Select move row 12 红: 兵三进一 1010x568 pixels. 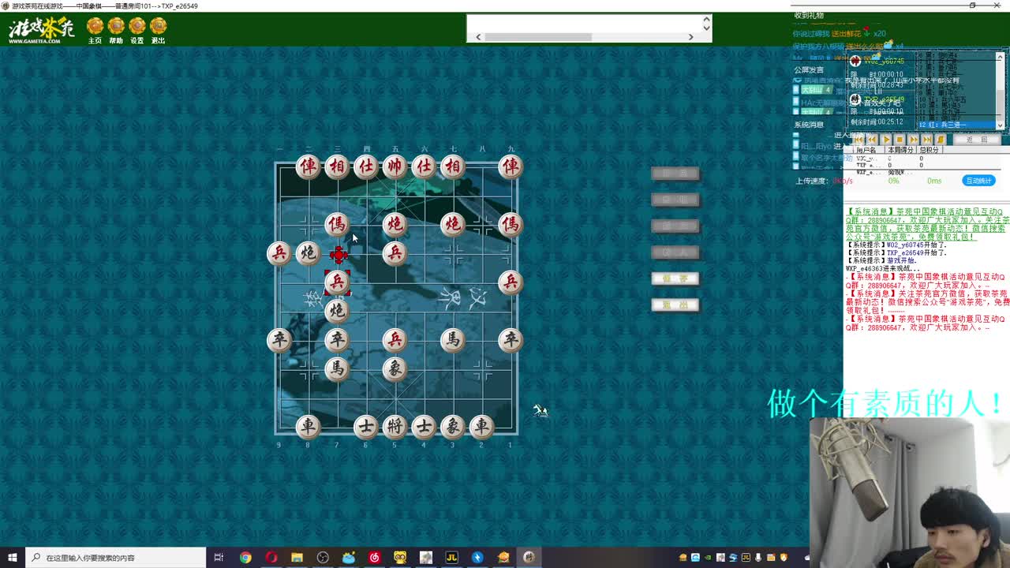[956, 125]
